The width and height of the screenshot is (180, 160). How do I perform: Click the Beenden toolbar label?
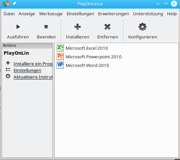pyautogui.click(x=46, y=37)
